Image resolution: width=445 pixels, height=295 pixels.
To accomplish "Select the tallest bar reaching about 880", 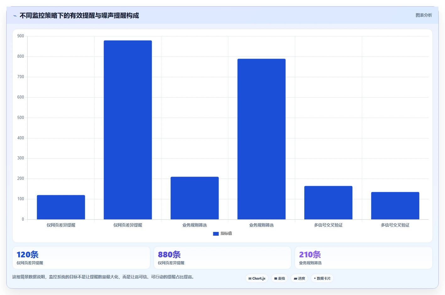I will (128, 130).
